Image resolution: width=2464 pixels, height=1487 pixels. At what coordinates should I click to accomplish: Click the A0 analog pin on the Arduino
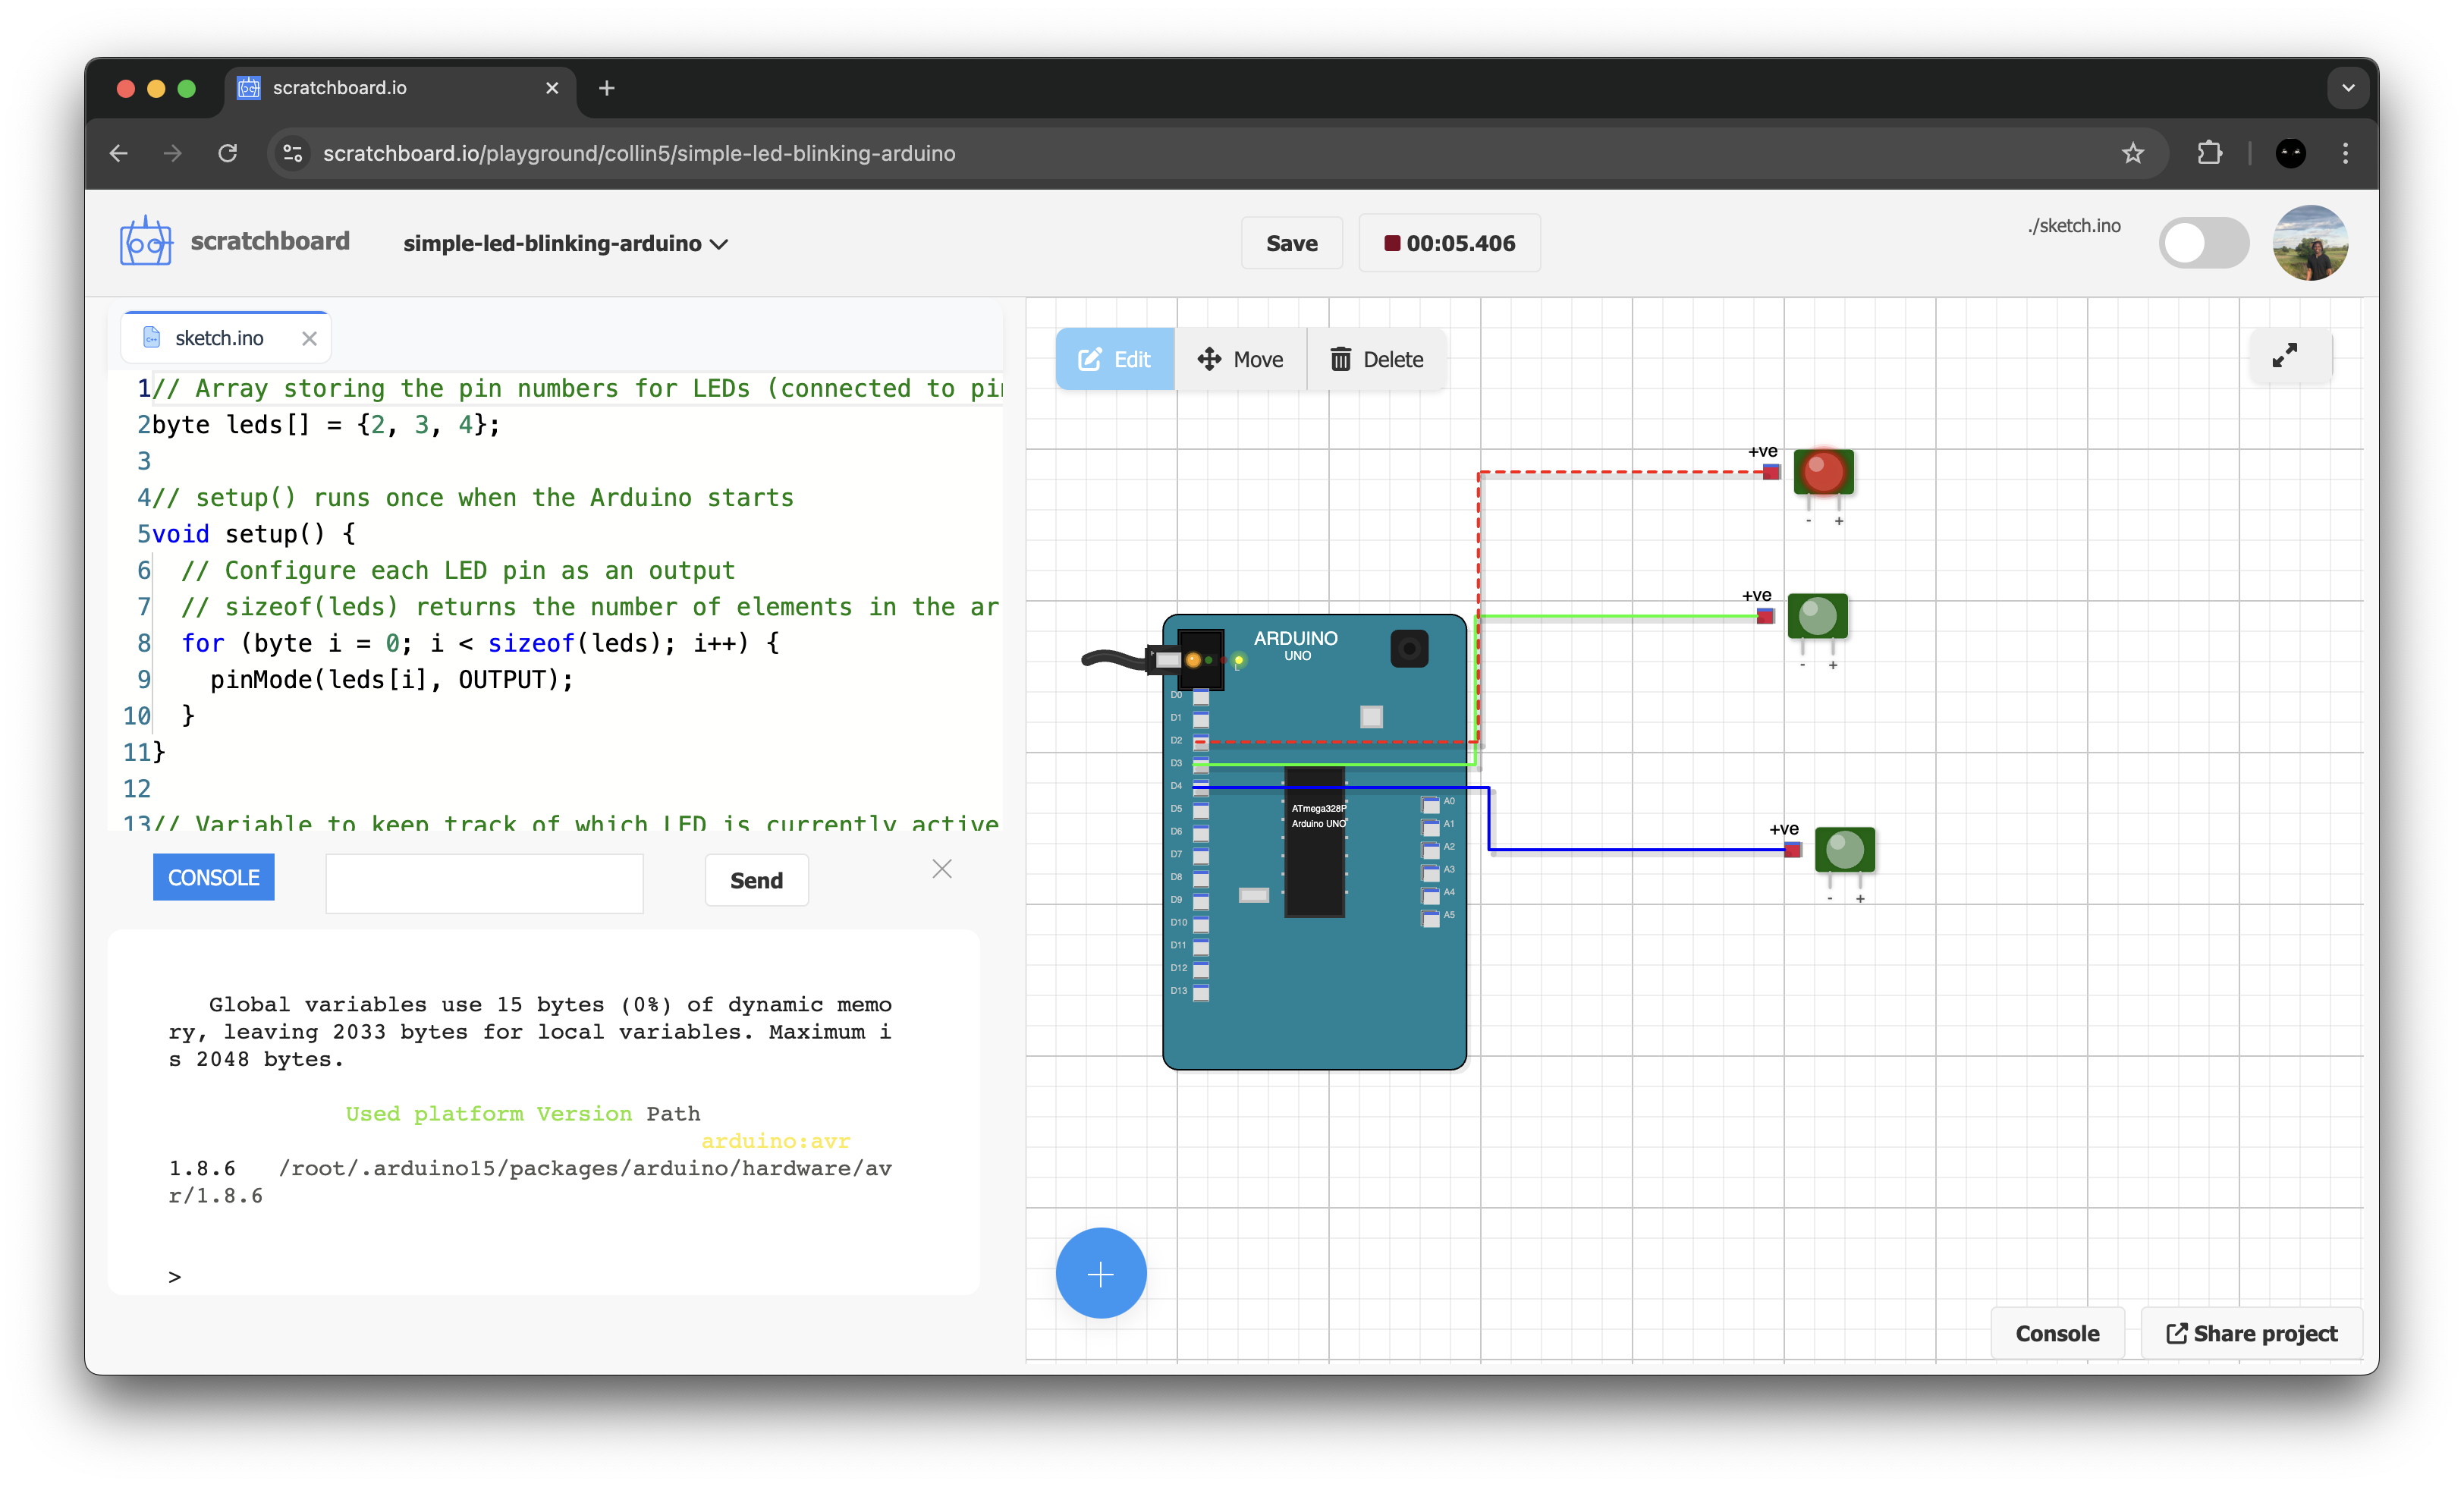pos(1430,804)
